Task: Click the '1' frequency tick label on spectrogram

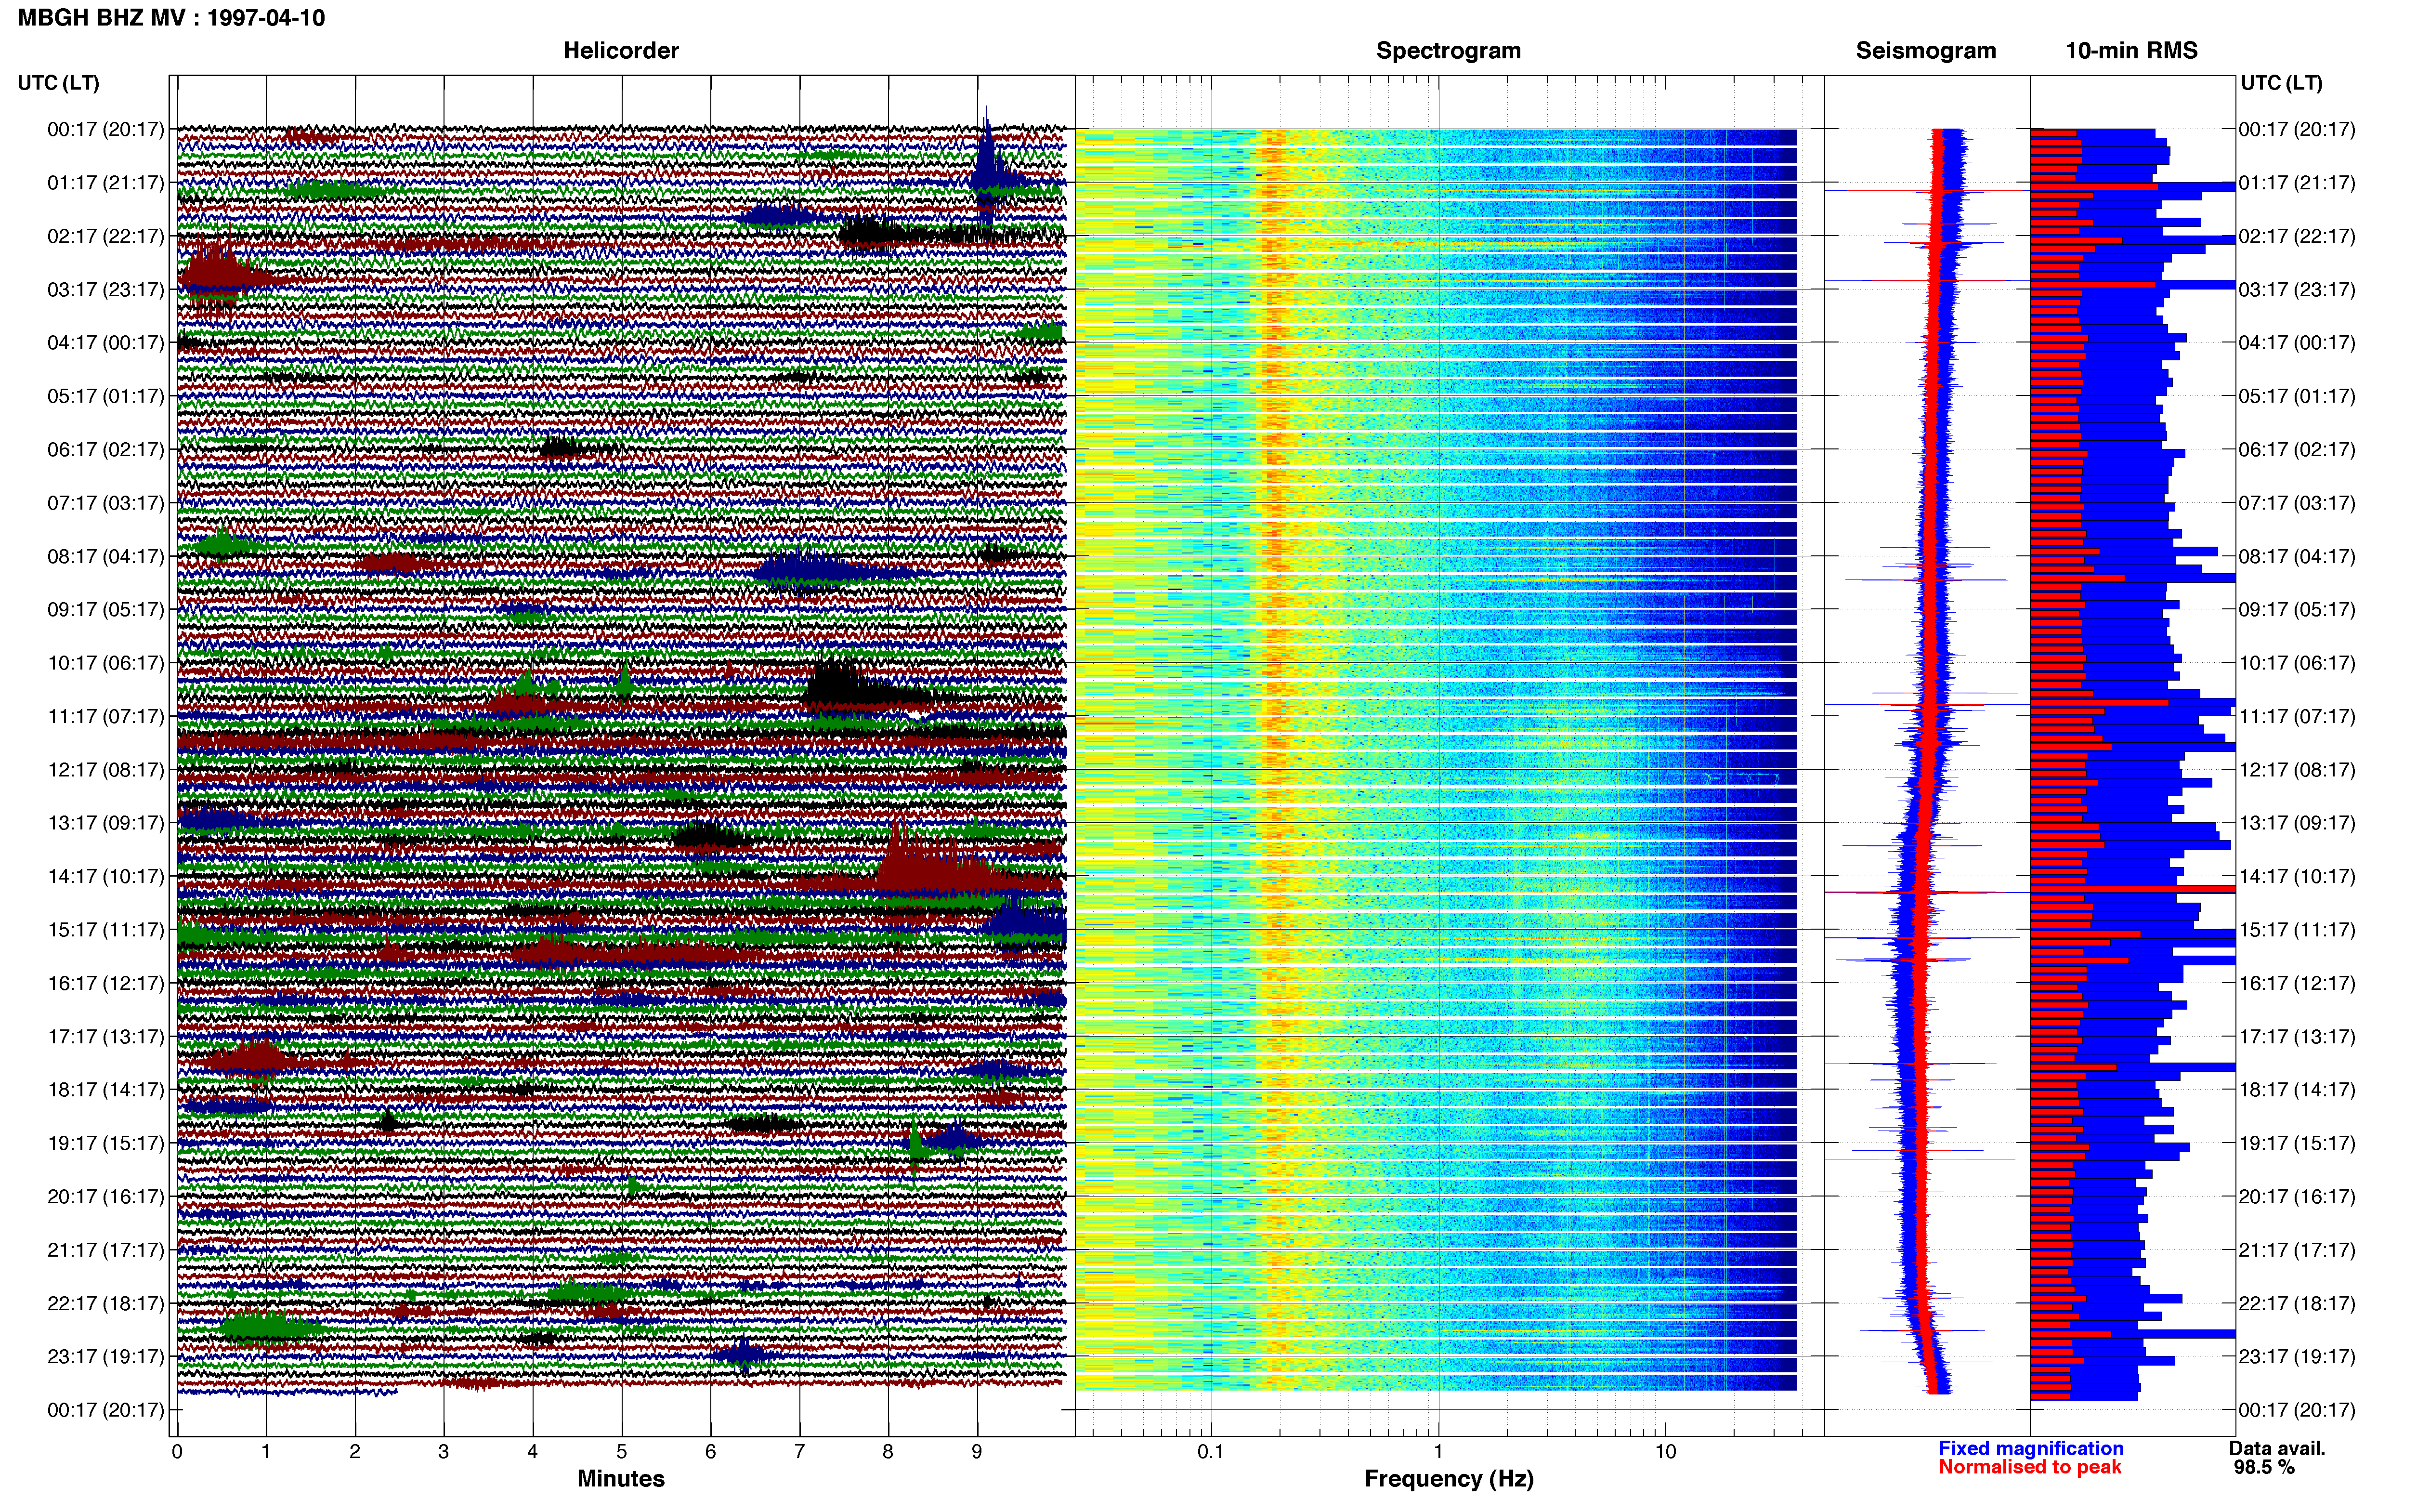Action: tap(1438, 1451)
